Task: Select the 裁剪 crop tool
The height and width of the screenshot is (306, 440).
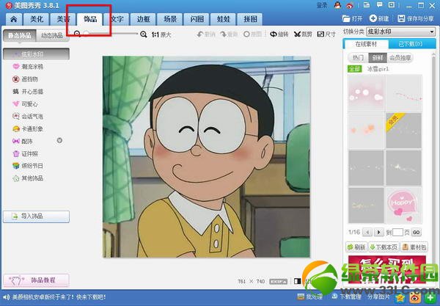Action: [x=303, y=34]
